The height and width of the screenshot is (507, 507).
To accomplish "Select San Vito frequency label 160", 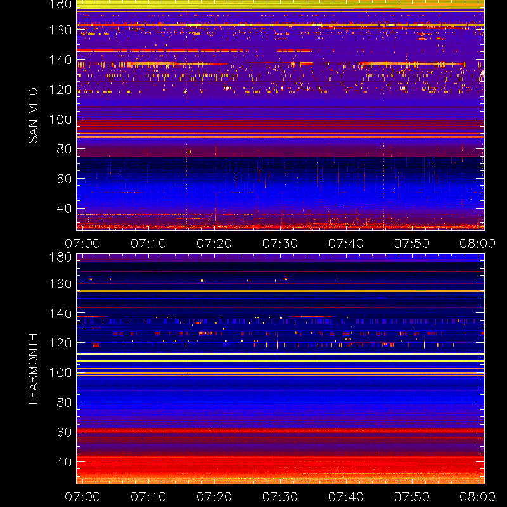I will [60, 30].
